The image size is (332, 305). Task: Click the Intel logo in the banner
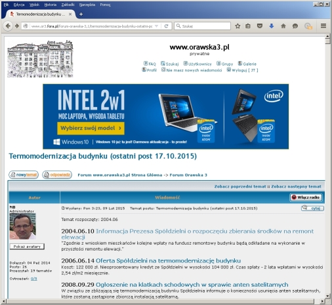pyautogui.click(x=274, y=96)
